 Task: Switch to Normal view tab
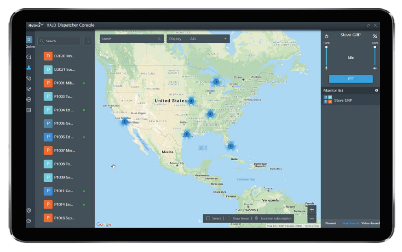330,223
